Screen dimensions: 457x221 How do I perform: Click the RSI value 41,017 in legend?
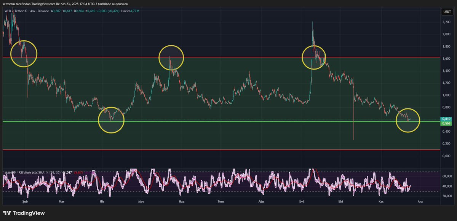(67, 173)
